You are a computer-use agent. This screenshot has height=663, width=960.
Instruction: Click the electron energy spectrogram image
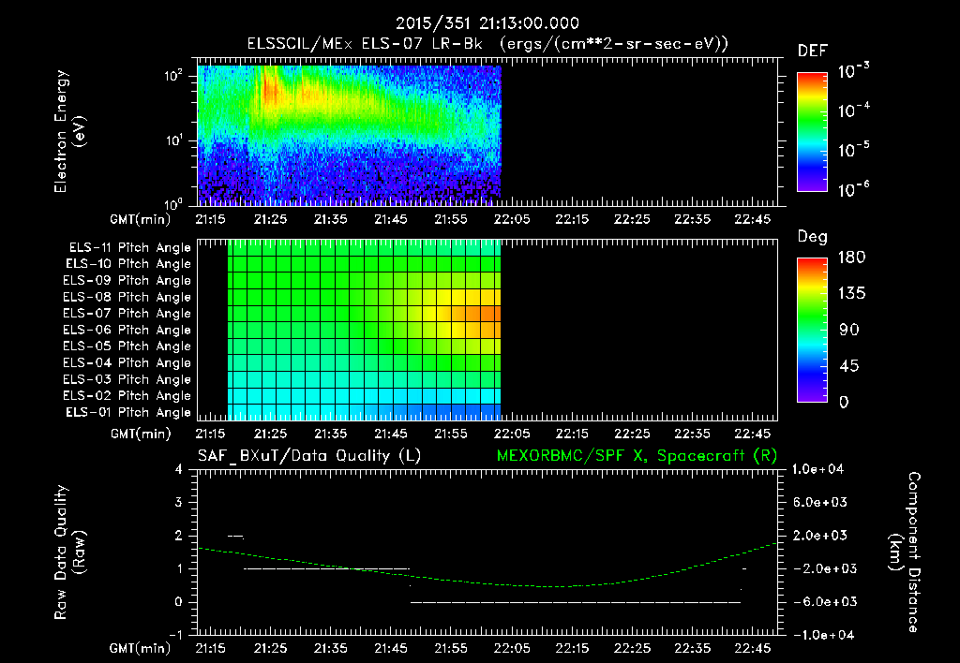point(349,135)
